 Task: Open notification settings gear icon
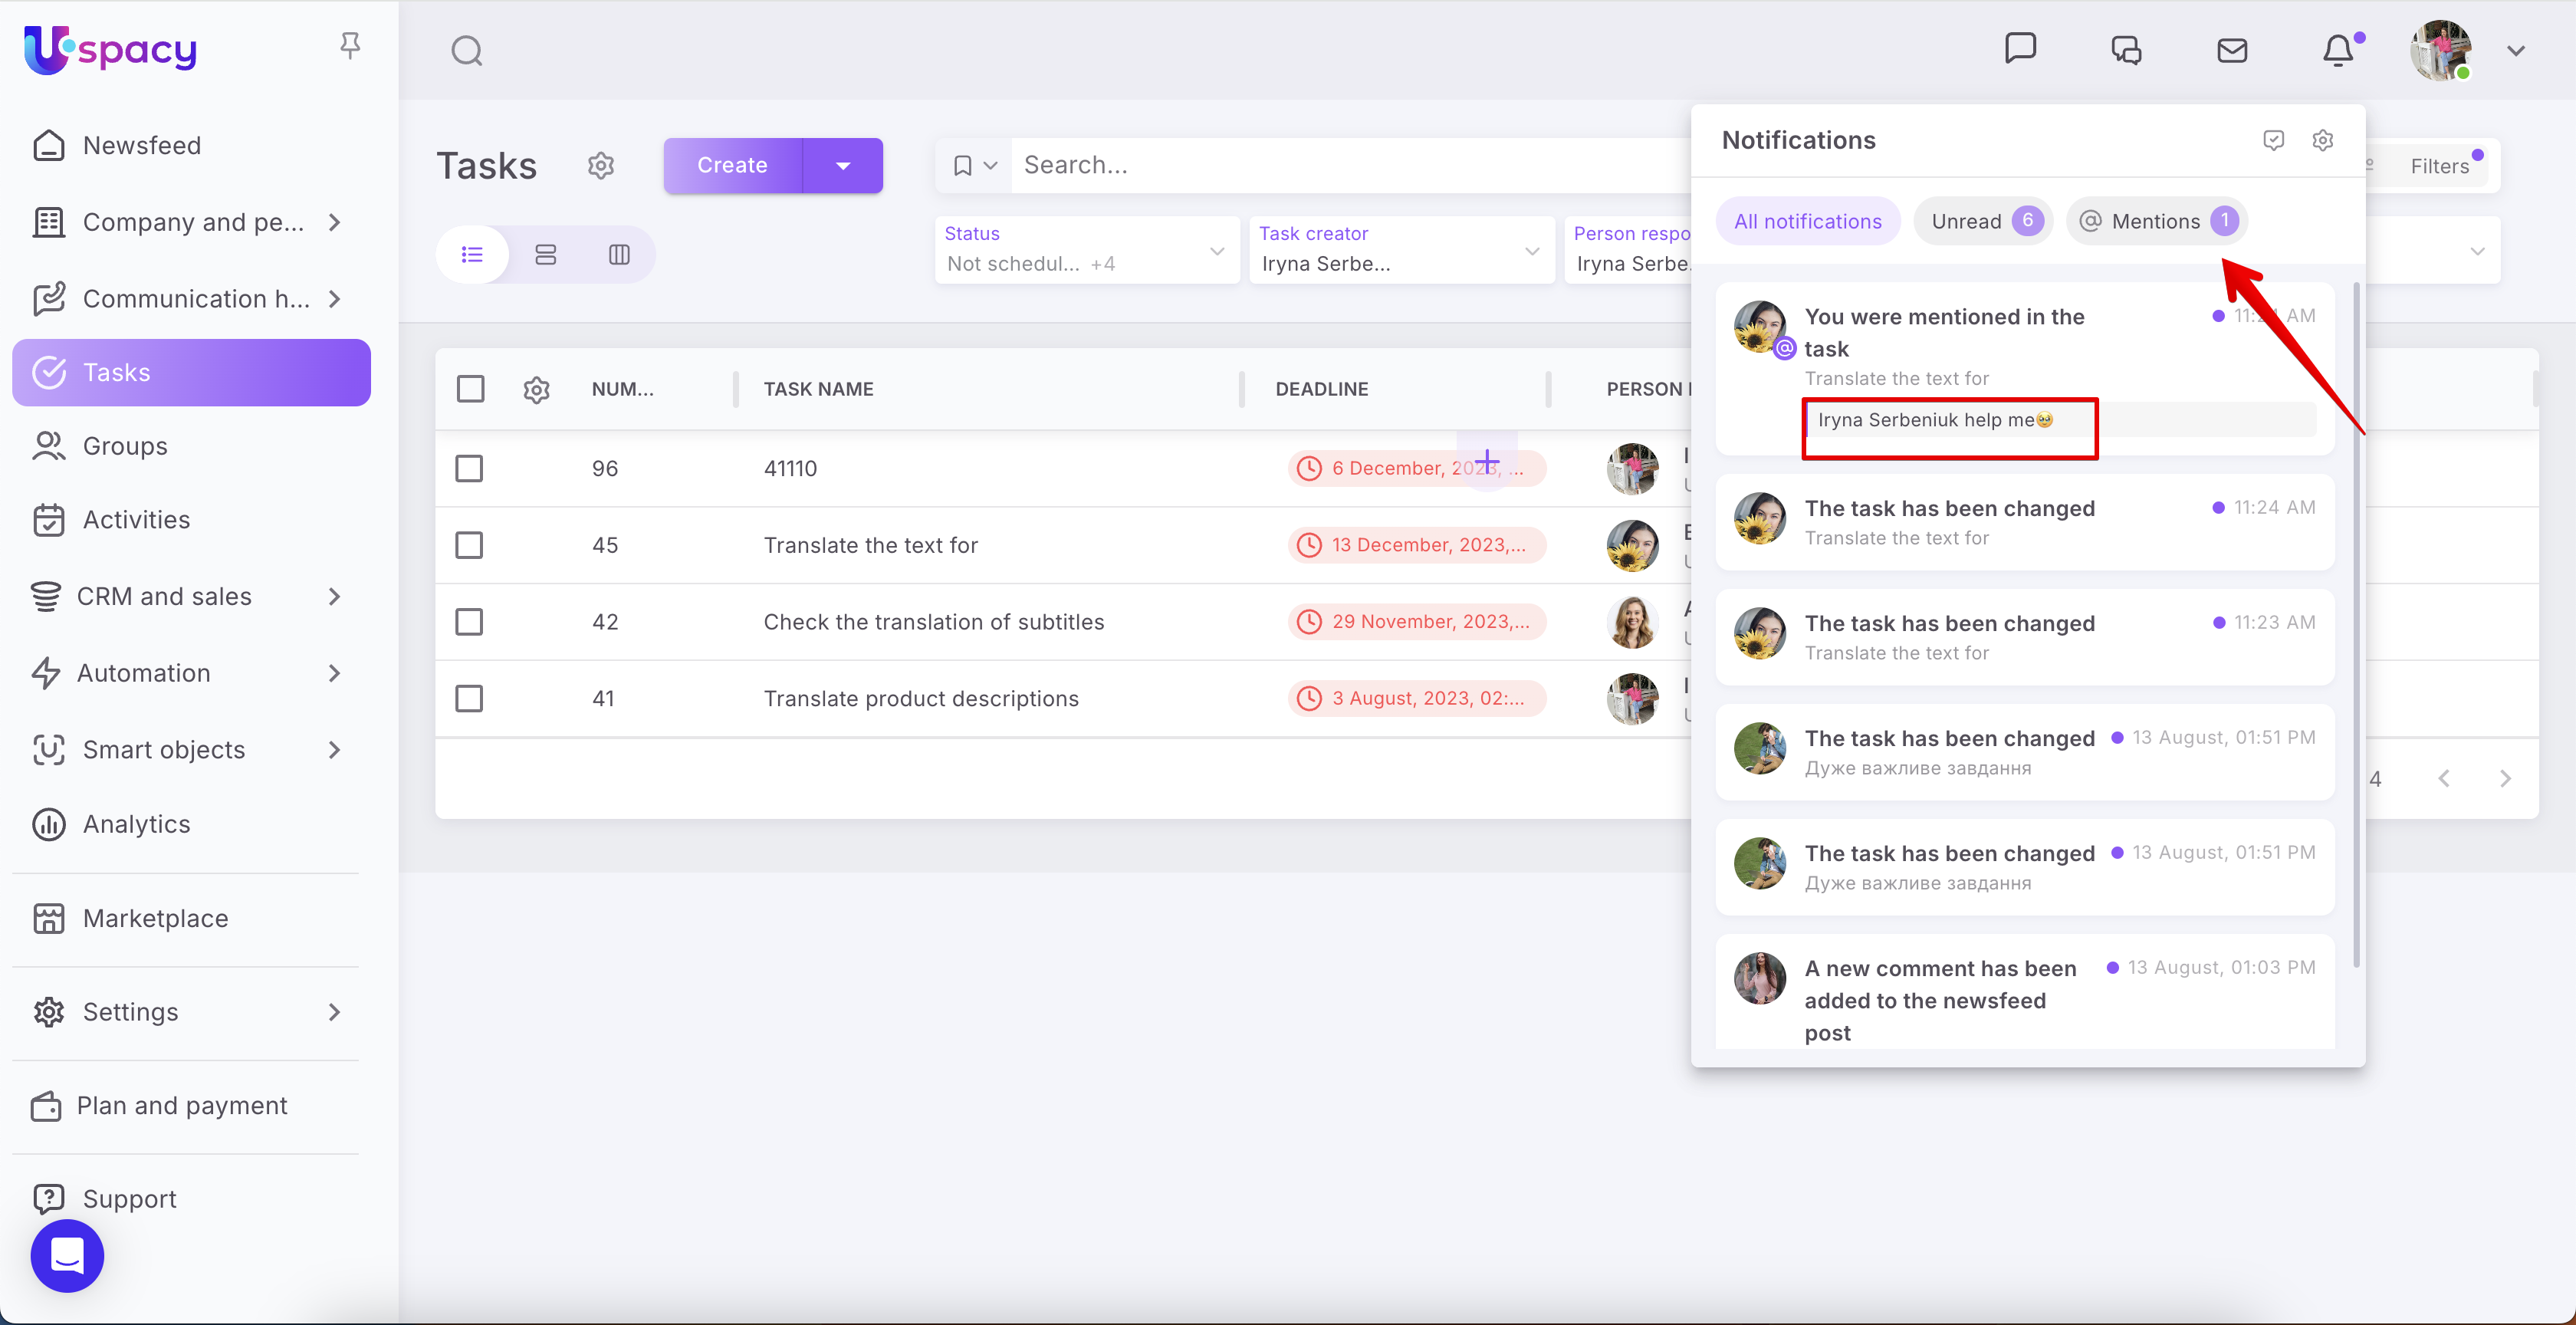[2322, 140]
